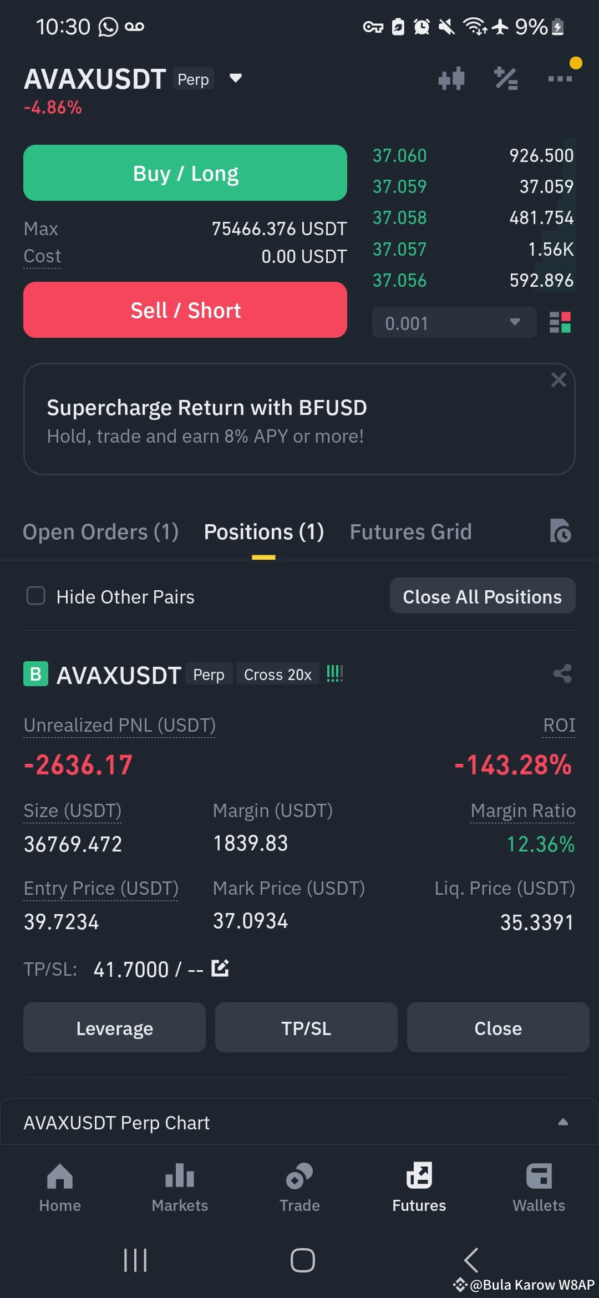Edit TP/SL with the pencil icon
This screenshot has width=599, height=1298.
click(x=220, y=968)
